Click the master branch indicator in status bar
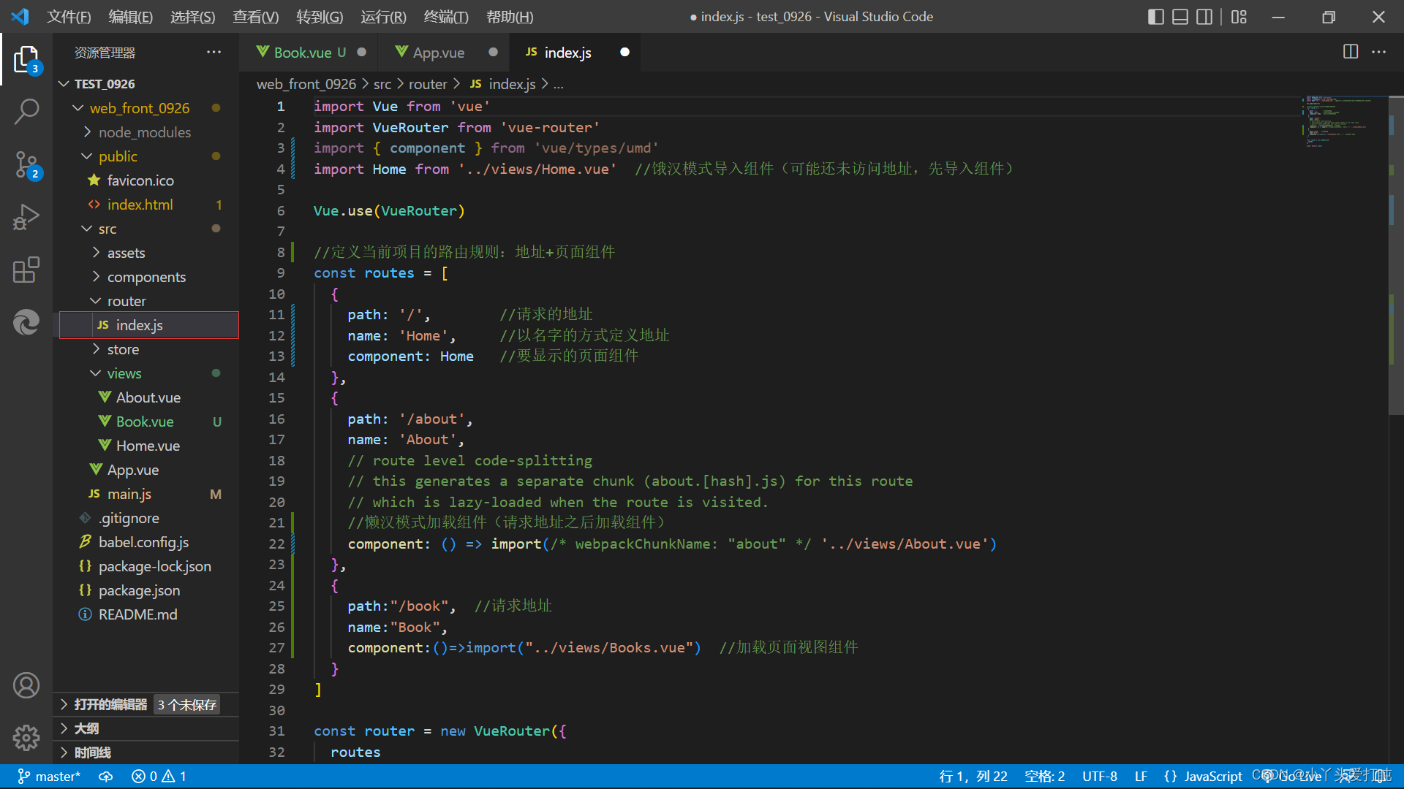The width and height of the screenshot is (1404, 789). point(48,776)
